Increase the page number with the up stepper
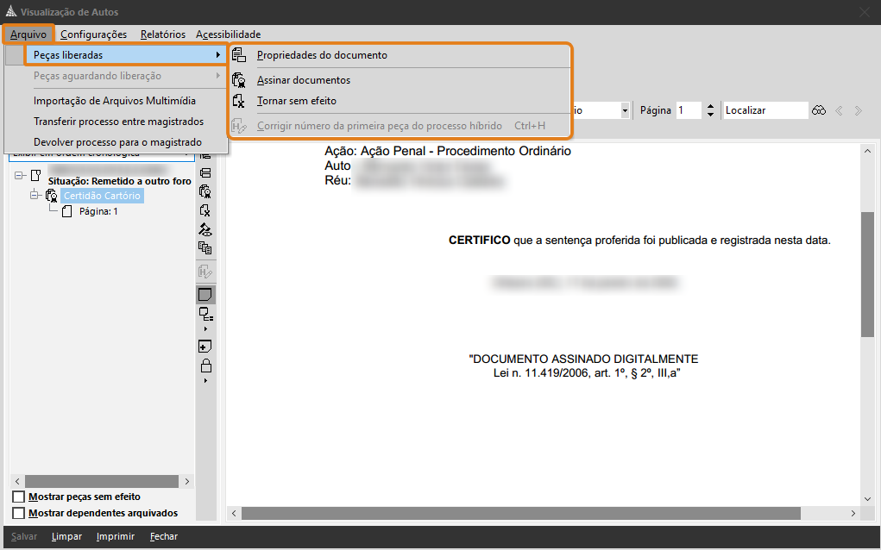881x550 pixels. point(710,107)
